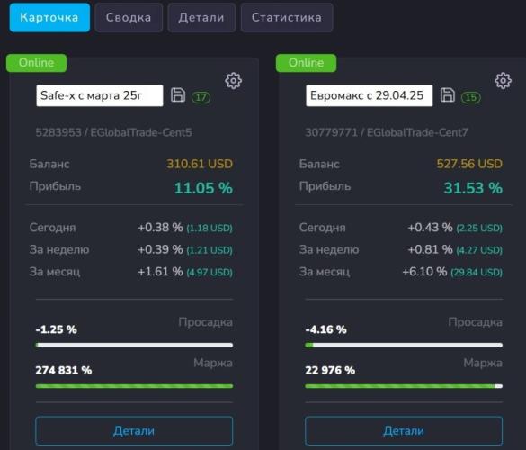526x450 pixels.
Task: Open settings gear on Safe-x card
Action: (233, 81)
